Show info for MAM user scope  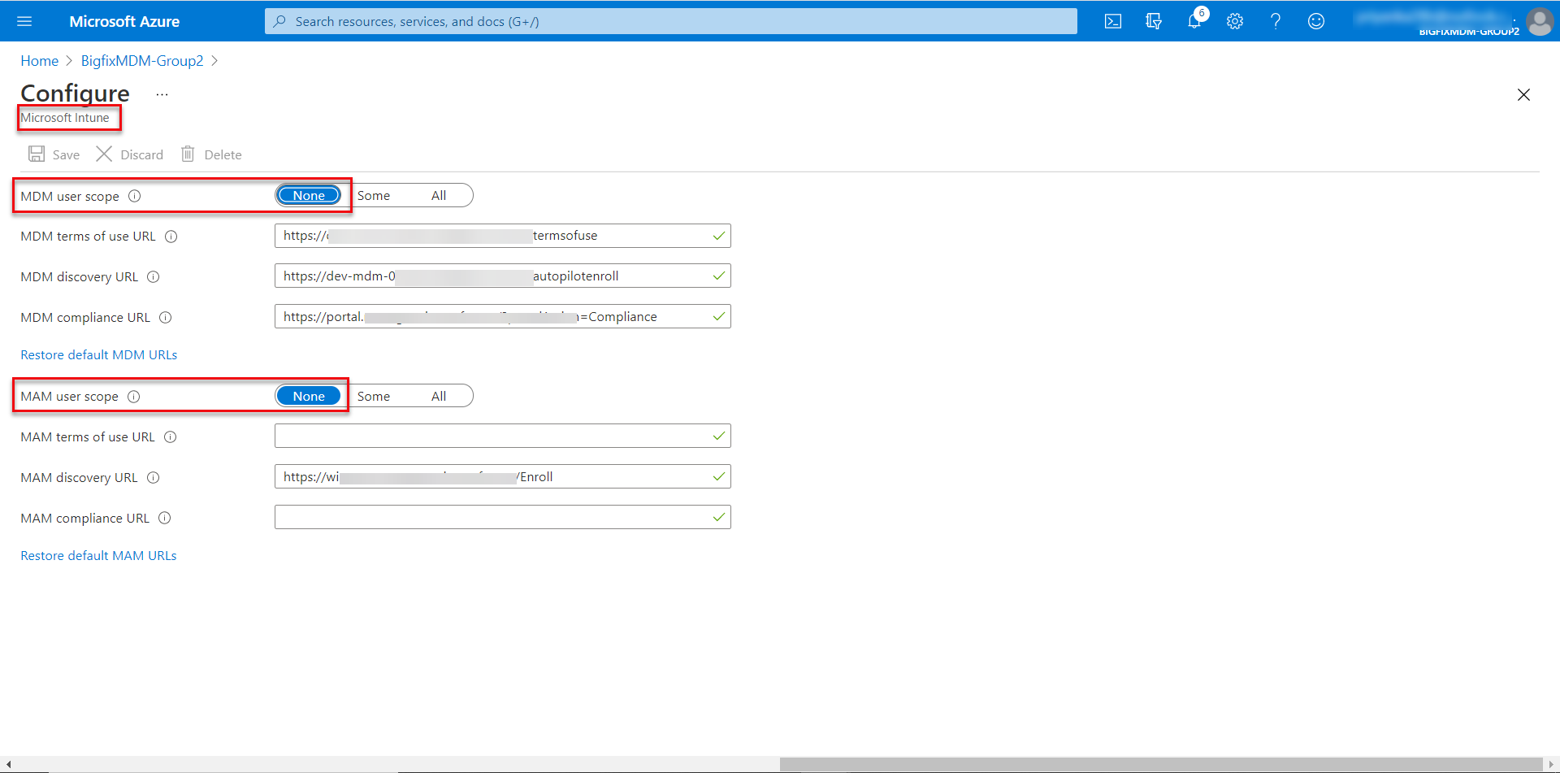pyautogui.click(x=134, y=397)
